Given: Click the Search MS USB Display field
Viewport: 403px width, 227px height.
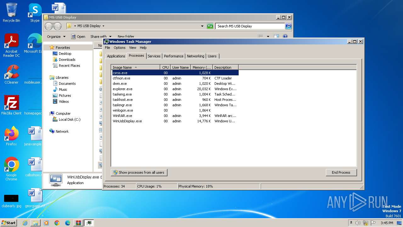Looking at the screenshot, I should pos(250,26).
